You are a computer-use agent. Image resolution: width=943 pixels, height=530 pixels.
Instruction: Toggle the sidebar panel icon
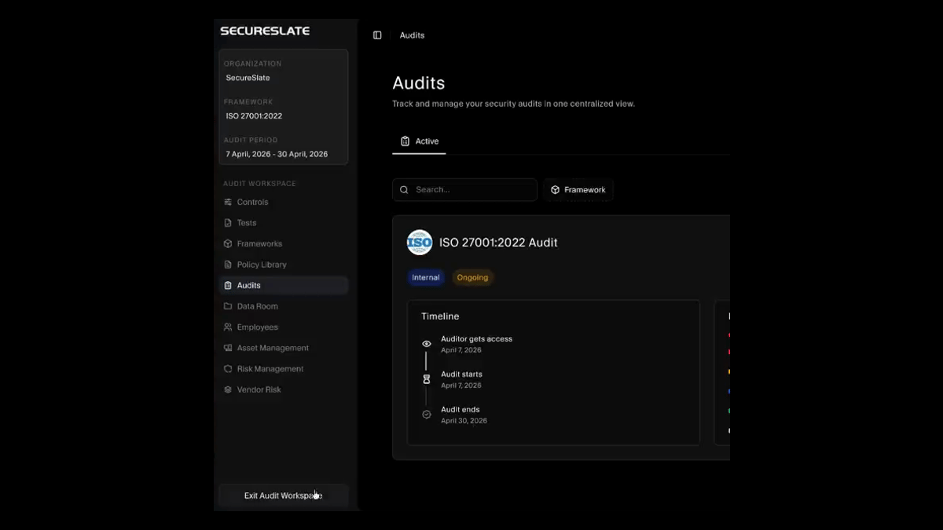pyautogui.click(x=377, y=35)
